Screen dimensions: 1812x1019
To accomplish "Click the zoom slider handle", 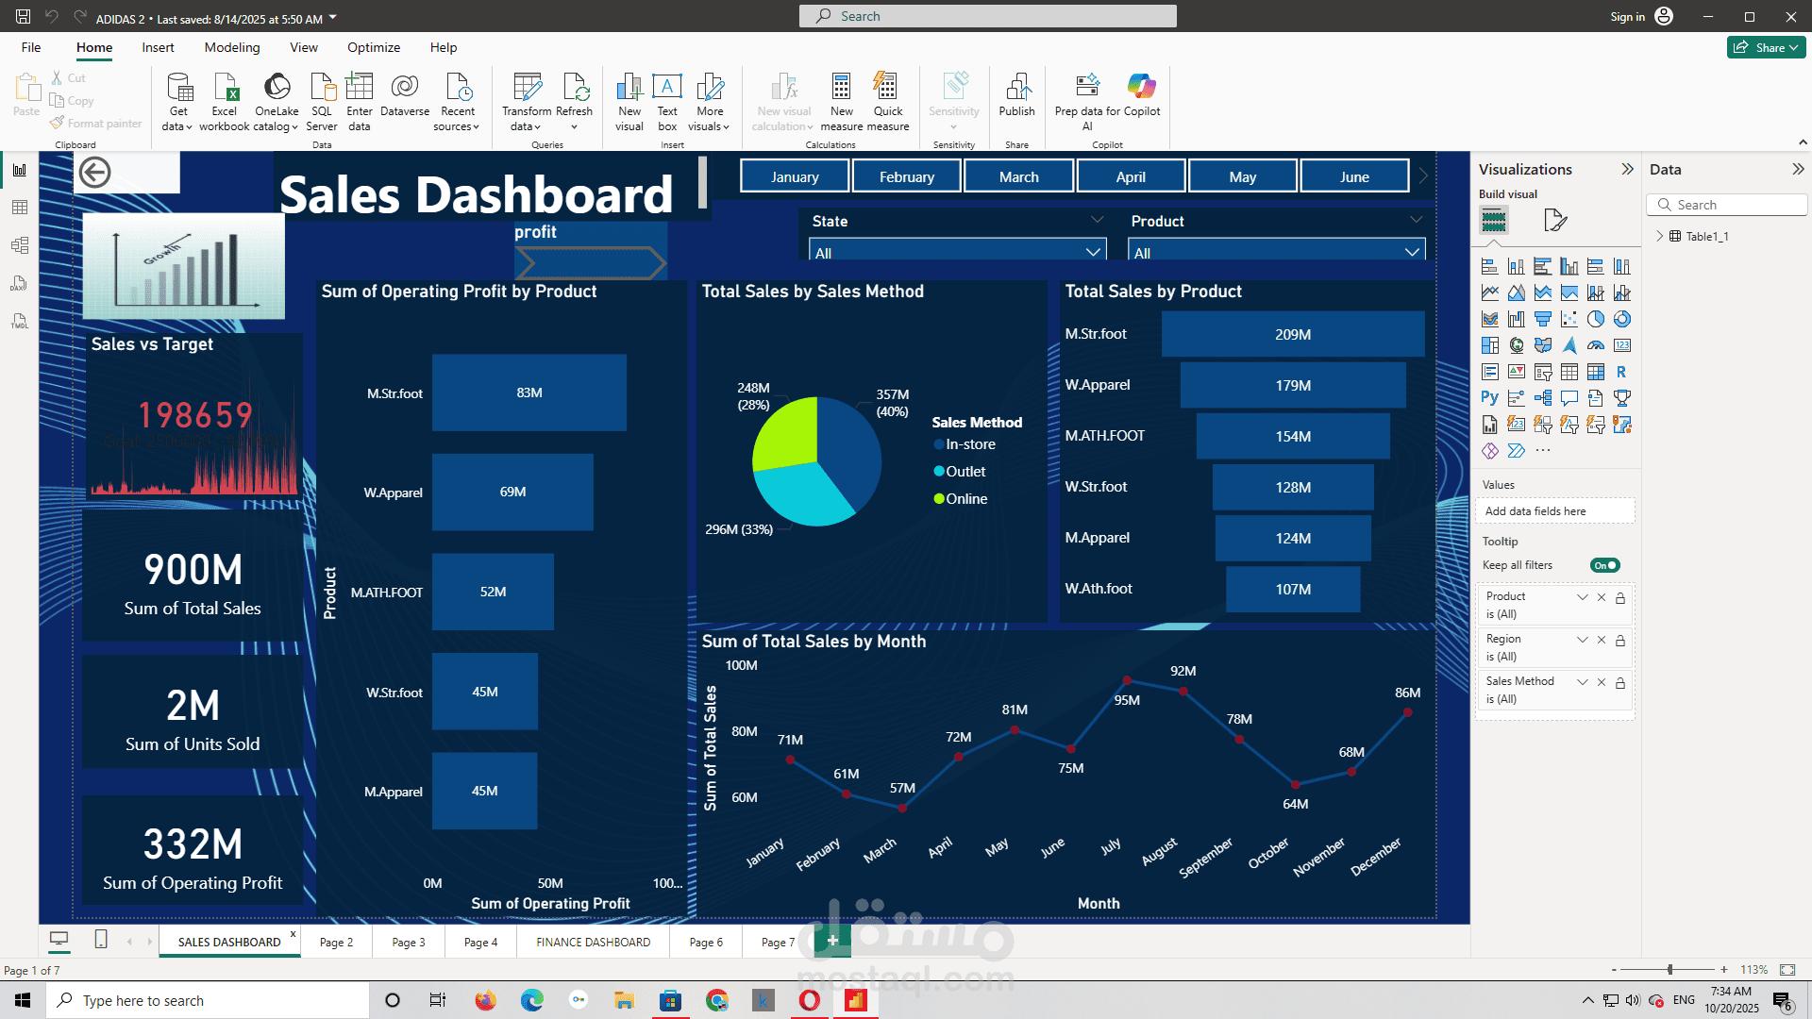I will [x=1669, y=970].
